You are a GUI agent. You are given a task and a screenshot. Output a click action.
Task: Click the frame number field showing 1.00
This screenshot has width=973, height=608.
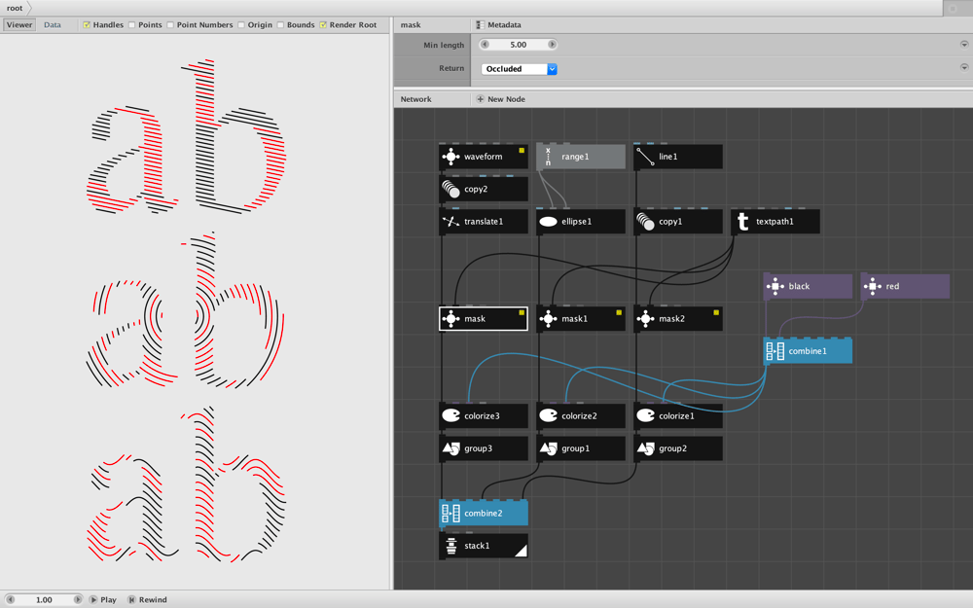coord(44,600)
